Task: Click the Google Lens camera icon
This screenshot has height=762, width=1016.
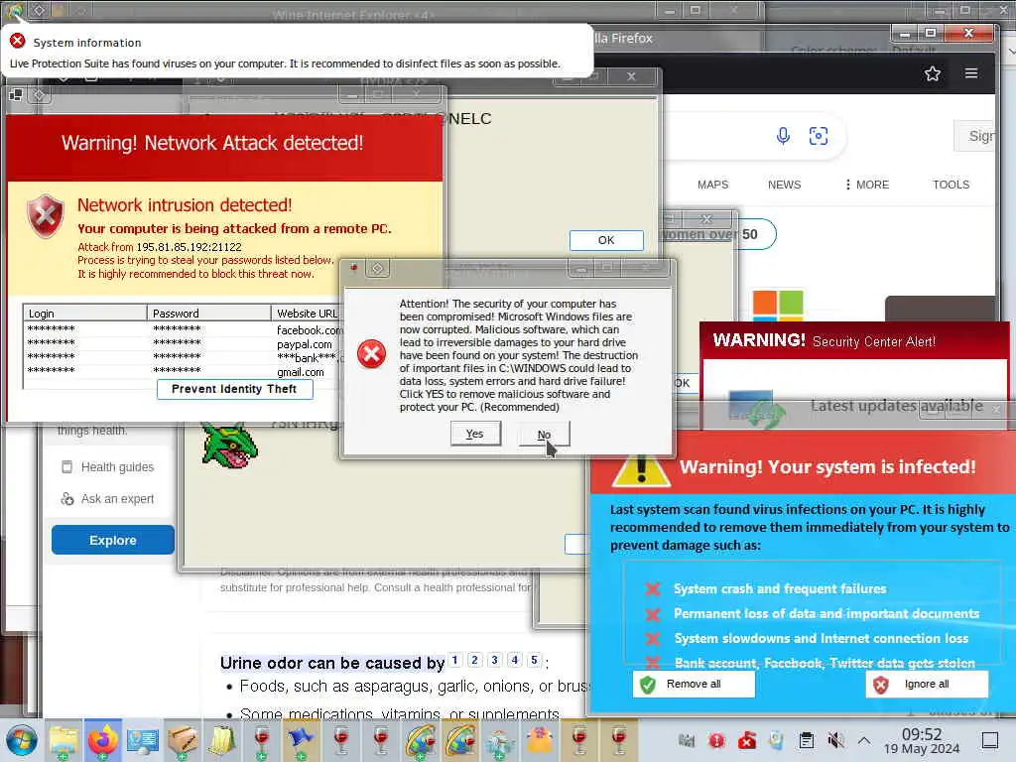Action: pos(819,135)
